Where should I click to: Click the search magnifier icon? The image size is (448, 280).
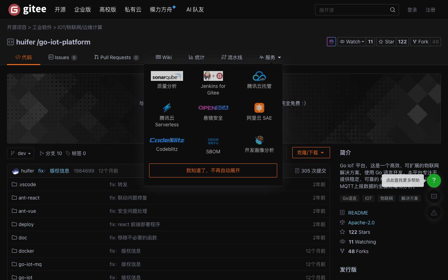coord(393,10)
